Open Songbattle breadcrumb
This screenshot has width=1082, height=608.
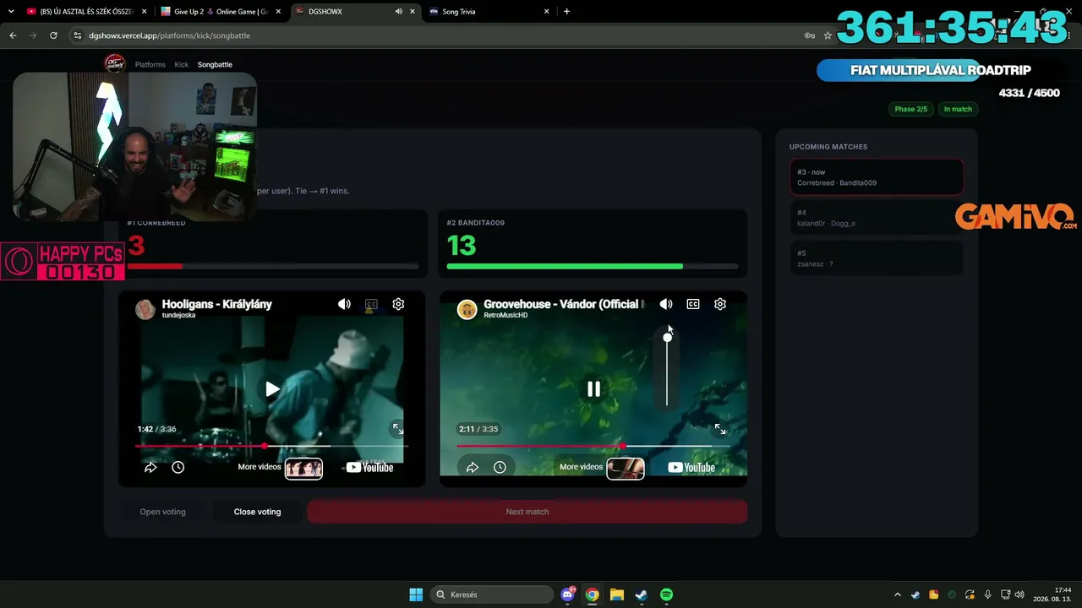pyautogui.click(x=215, y=64)
